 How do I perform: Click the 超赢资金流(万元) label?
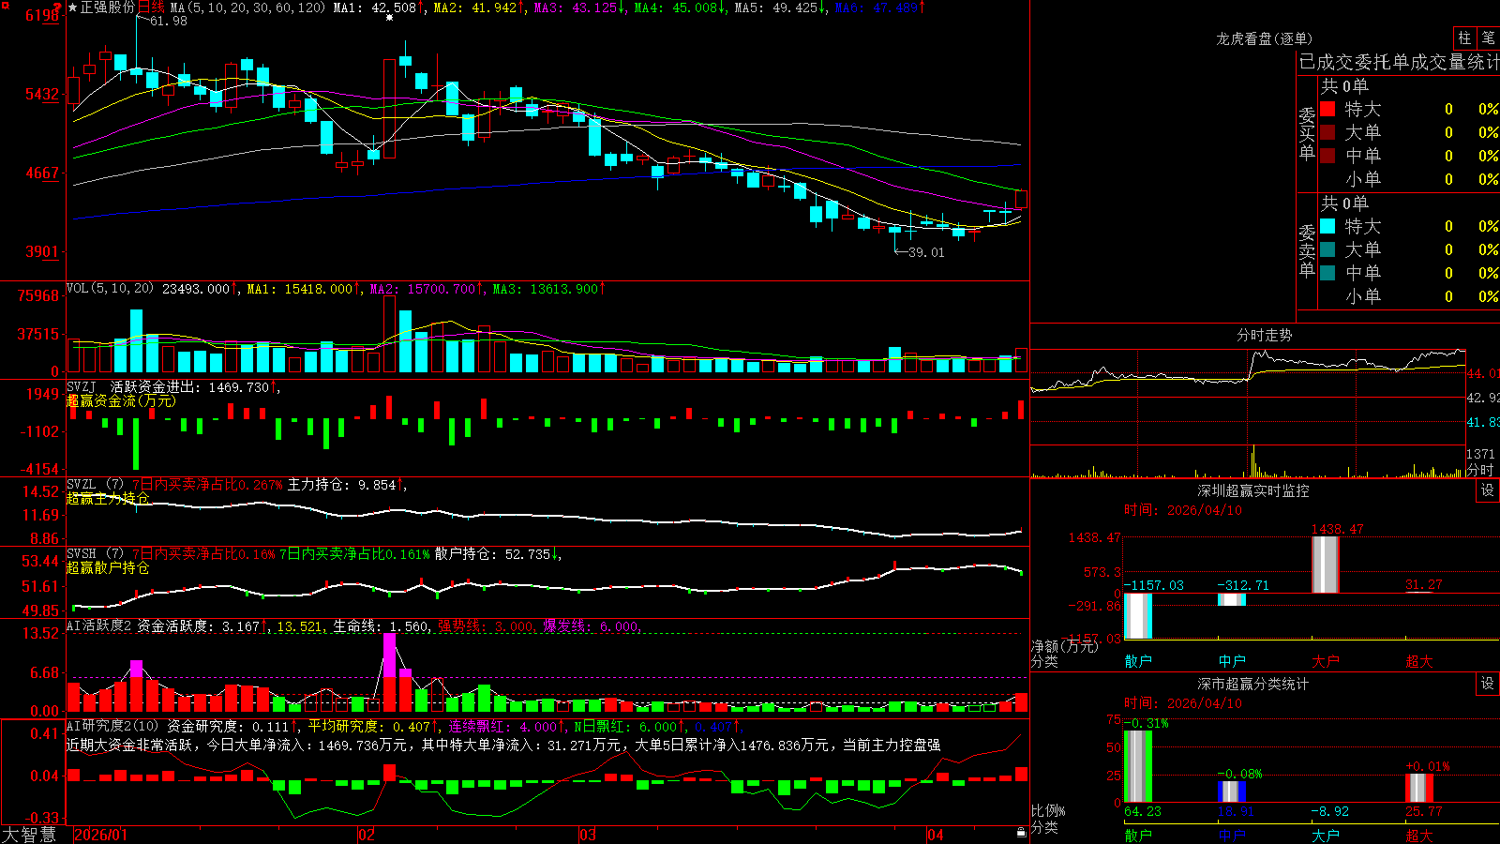click(x=121, y=401)
